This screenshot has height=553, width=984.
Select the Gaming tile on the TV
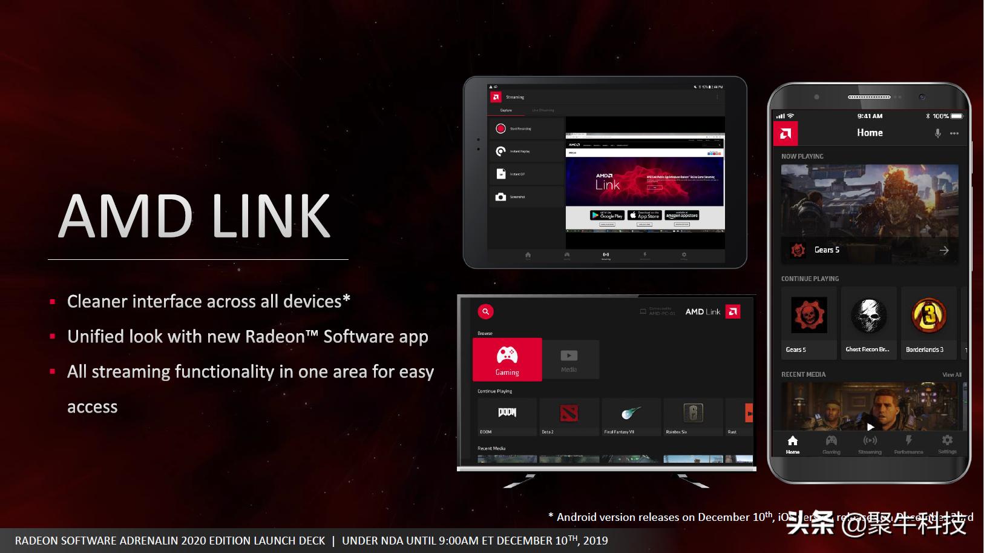(507, 359)
